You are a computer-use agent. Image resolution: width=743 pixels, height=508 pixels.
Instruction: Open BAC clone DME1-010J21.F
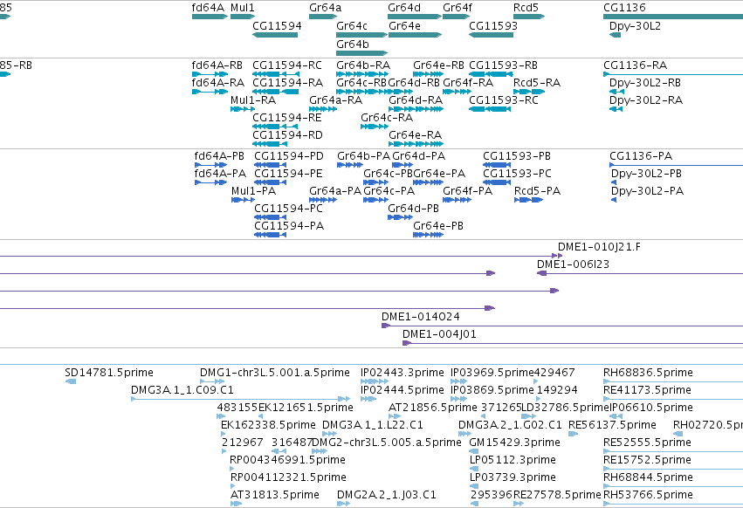[x=599, y=247]
